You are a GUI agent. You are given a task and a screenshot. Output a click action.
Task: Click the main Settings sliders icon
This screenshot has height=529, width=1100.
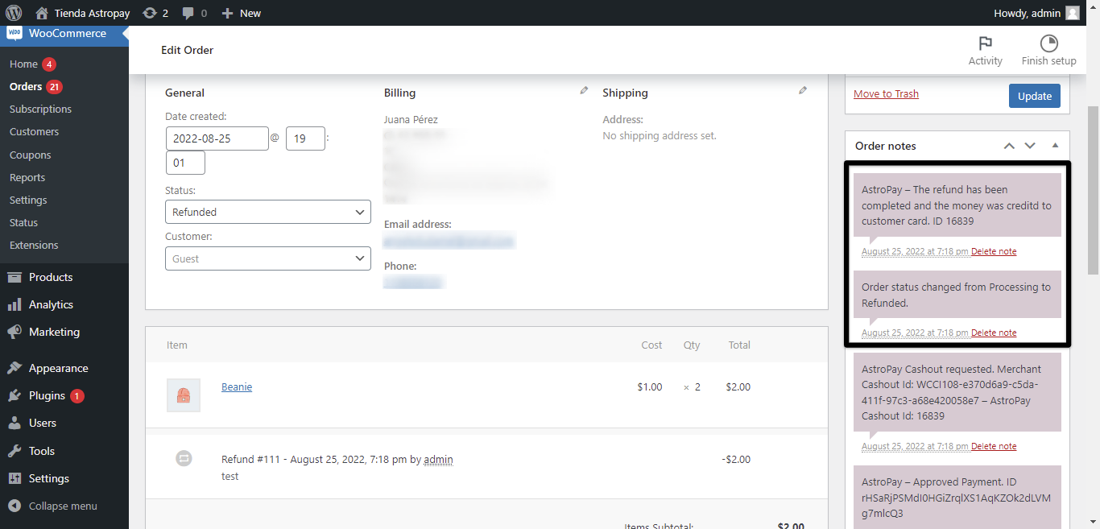pos(14,478)
